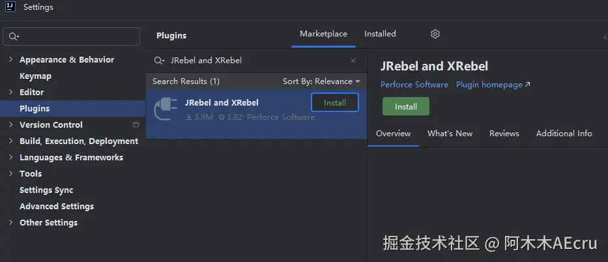Open the Sort By: Relevance dropdown

click(321, 81)
